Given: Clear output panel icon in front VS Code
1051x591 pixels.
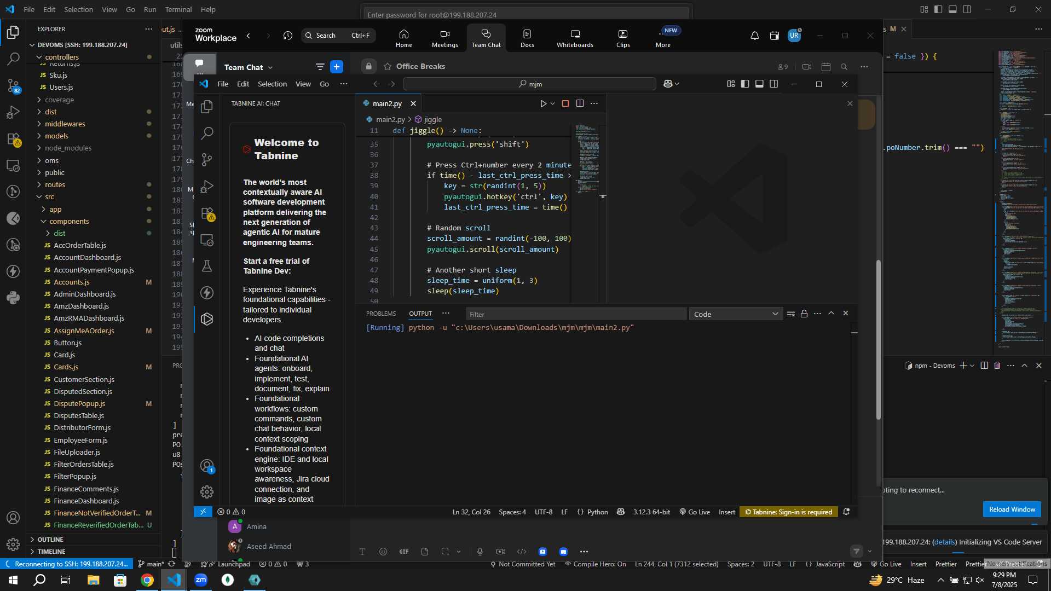Looking at the screenshot, I should pyautogui.click(x=790, y=314).
